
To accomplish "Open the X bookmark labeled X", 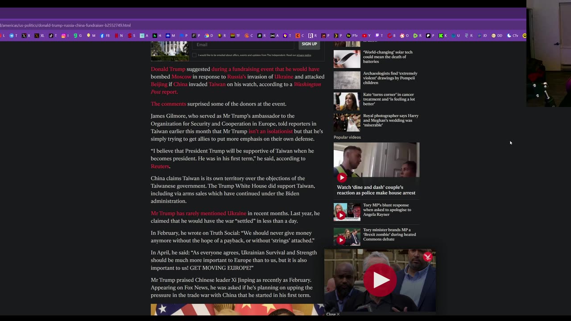I will pyautogui.click(x=26, y=36).
